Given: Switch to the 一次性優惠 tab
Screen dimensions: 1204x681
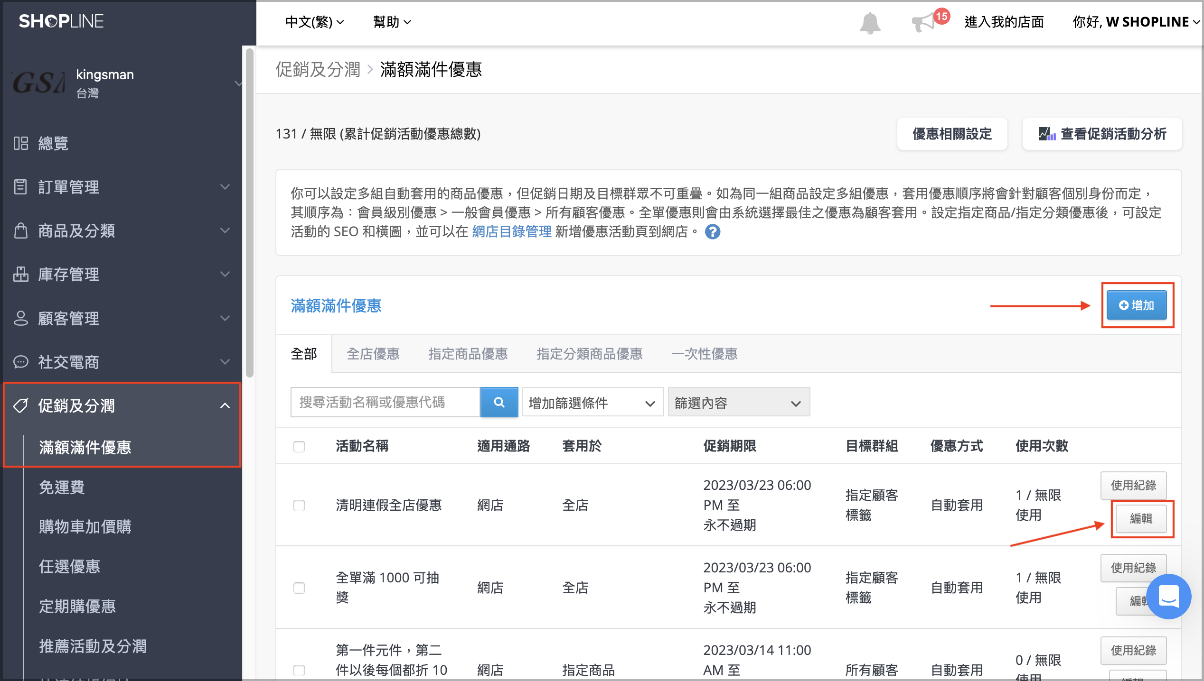Looking at the screenshot, I should point(704,354).
